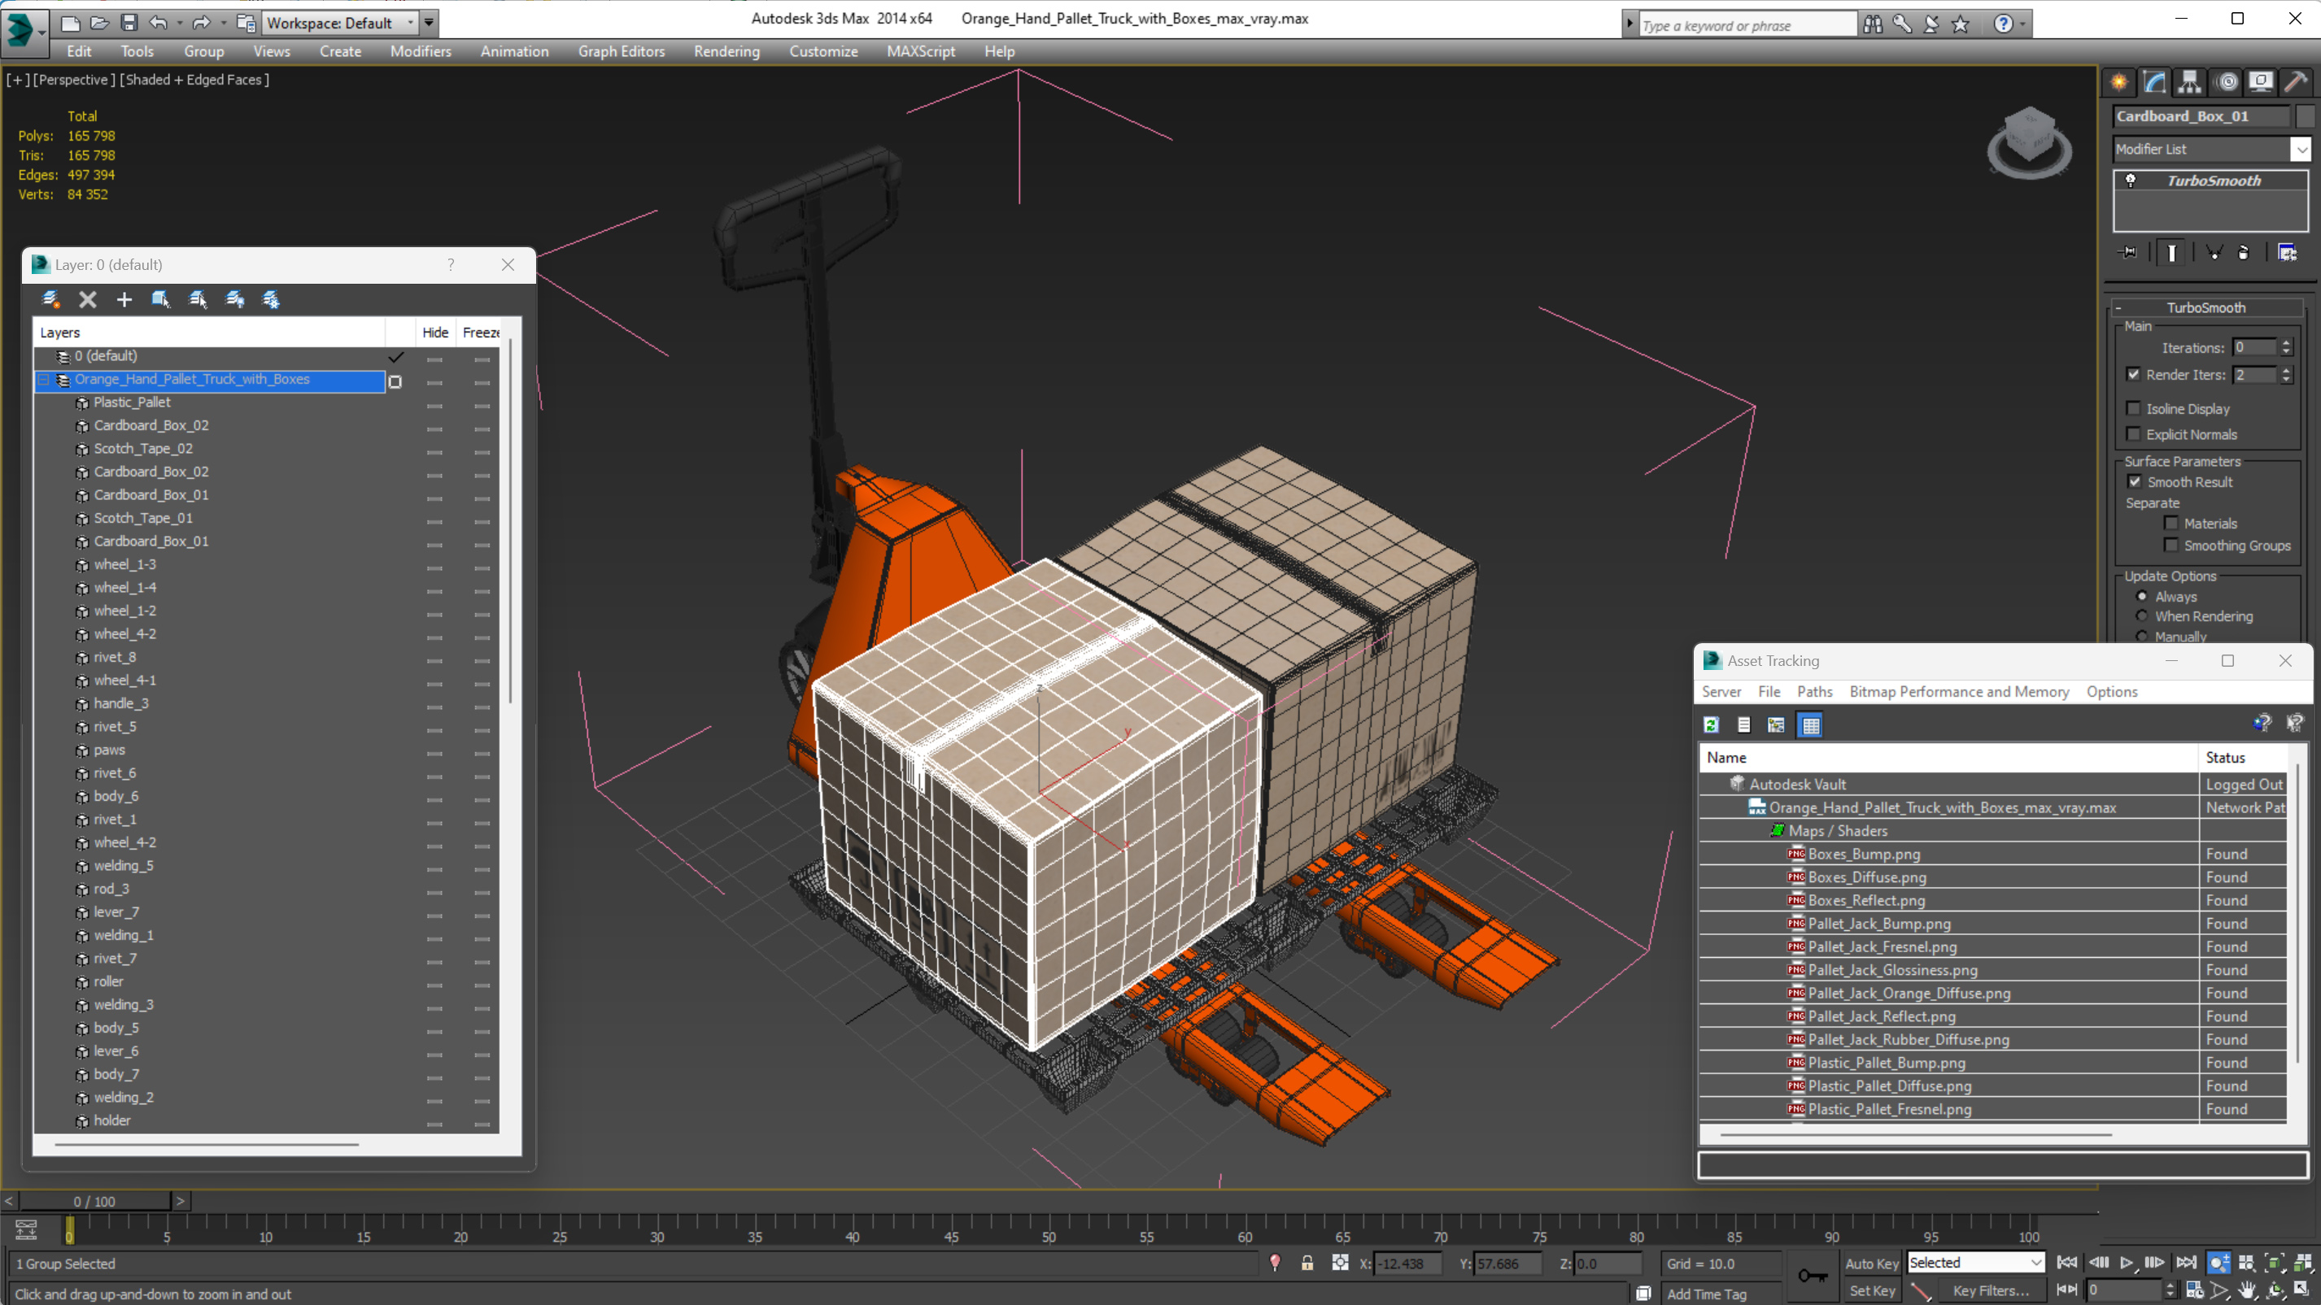Screen dimensions: 2321x1305
Task: Enable the Isoline Display checkbox
Action: pyautogui.click(x=2134, y=408)
